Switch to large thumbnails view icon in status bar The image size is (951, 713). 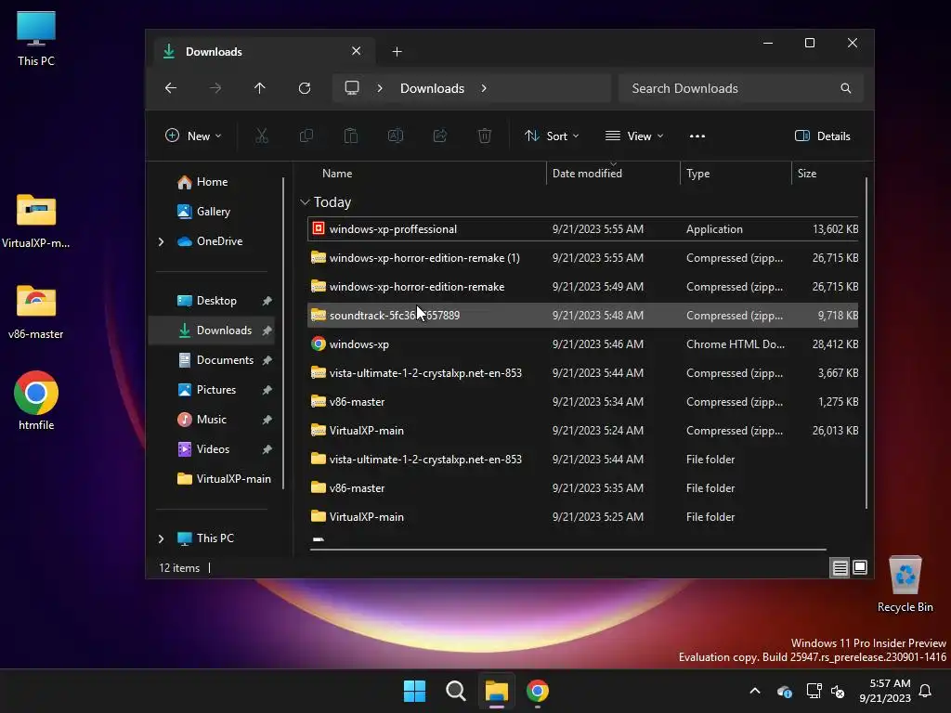[x=859, y=567]
